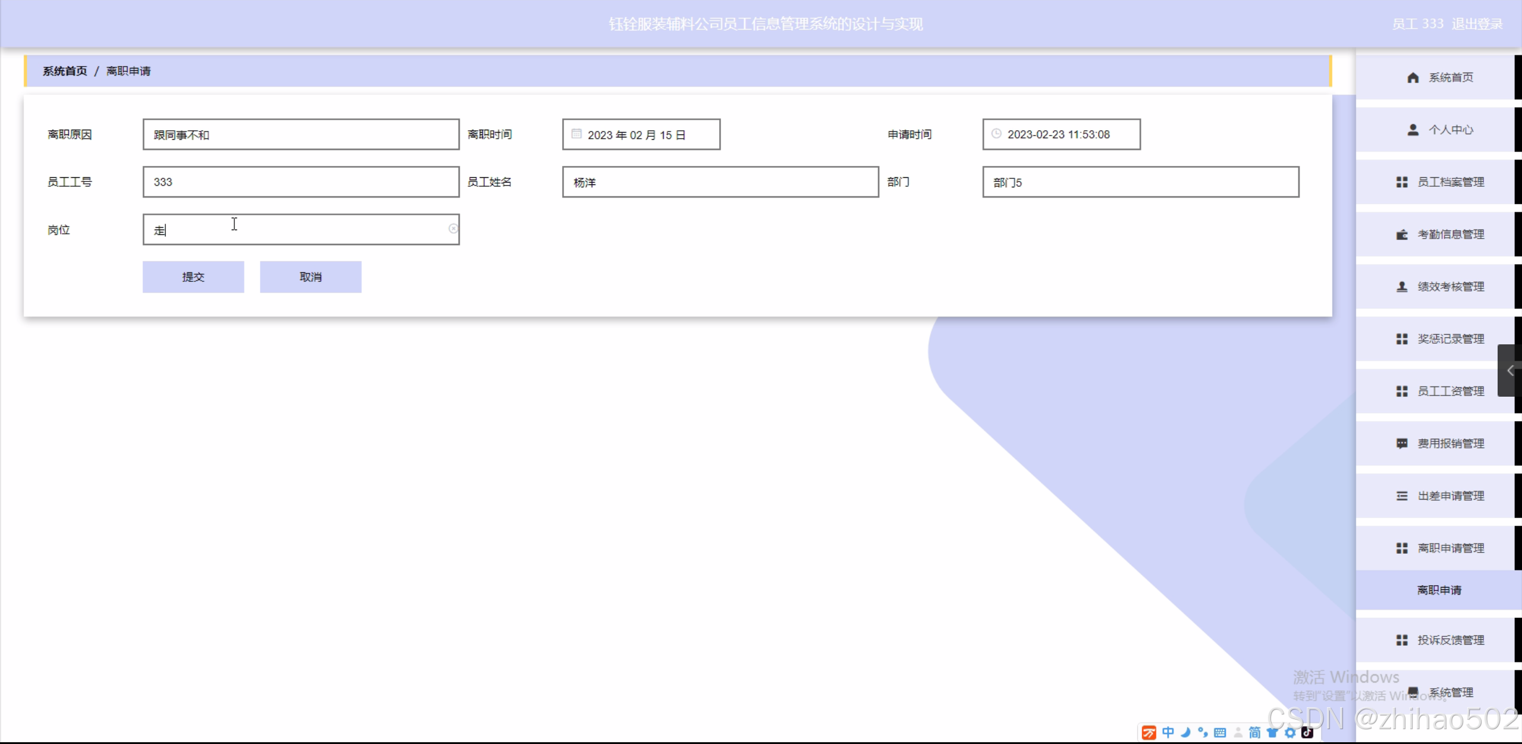Open the 离职时间 calendar date picker

point(576,134)
